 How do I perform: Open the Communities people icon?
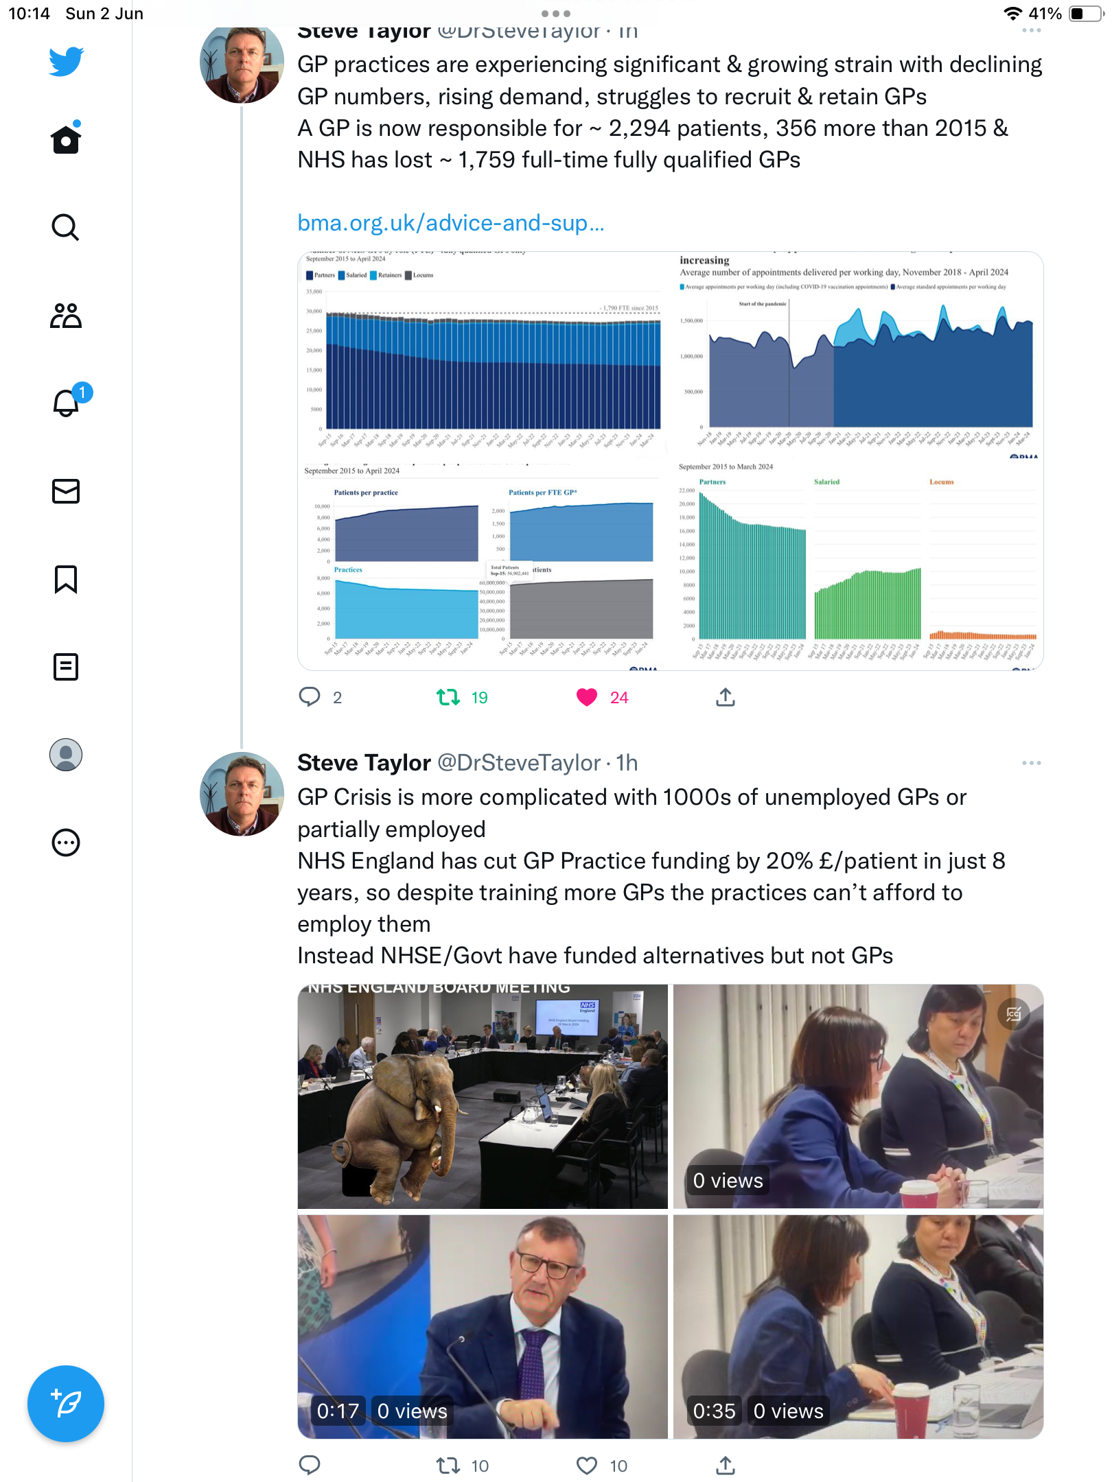point(66,316)
